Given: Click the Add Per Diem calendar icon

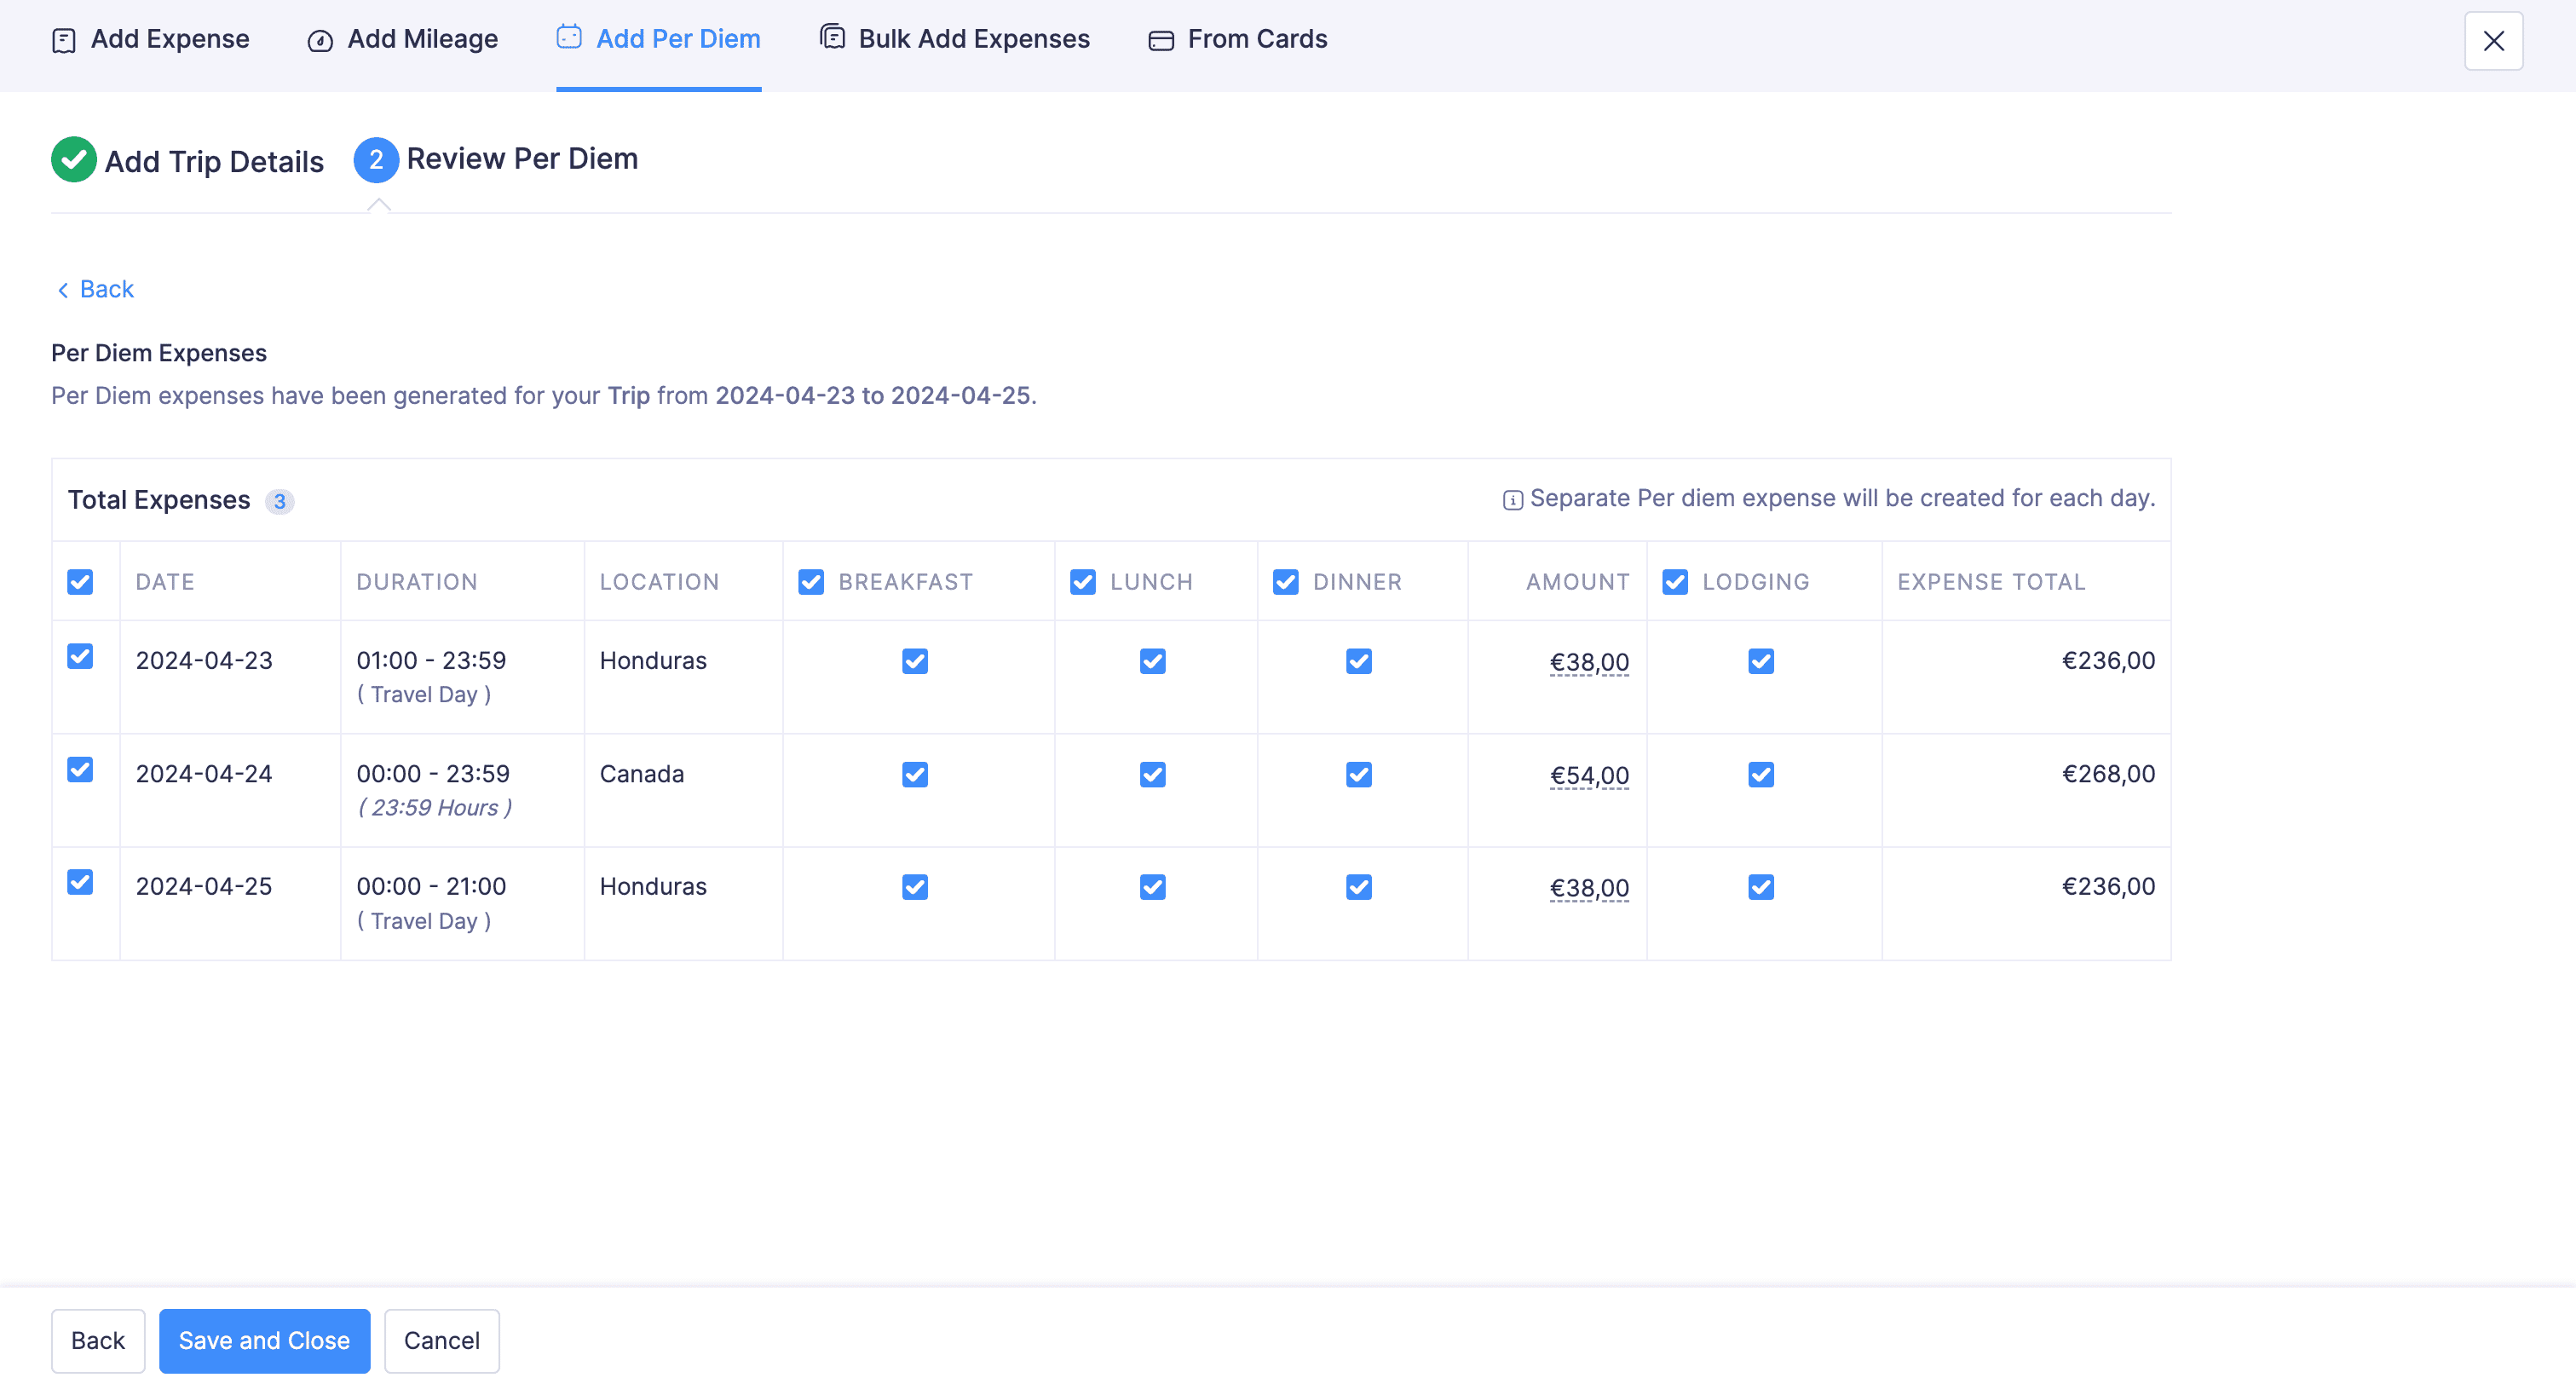Looking at the screenshot, I should (569, 37).
